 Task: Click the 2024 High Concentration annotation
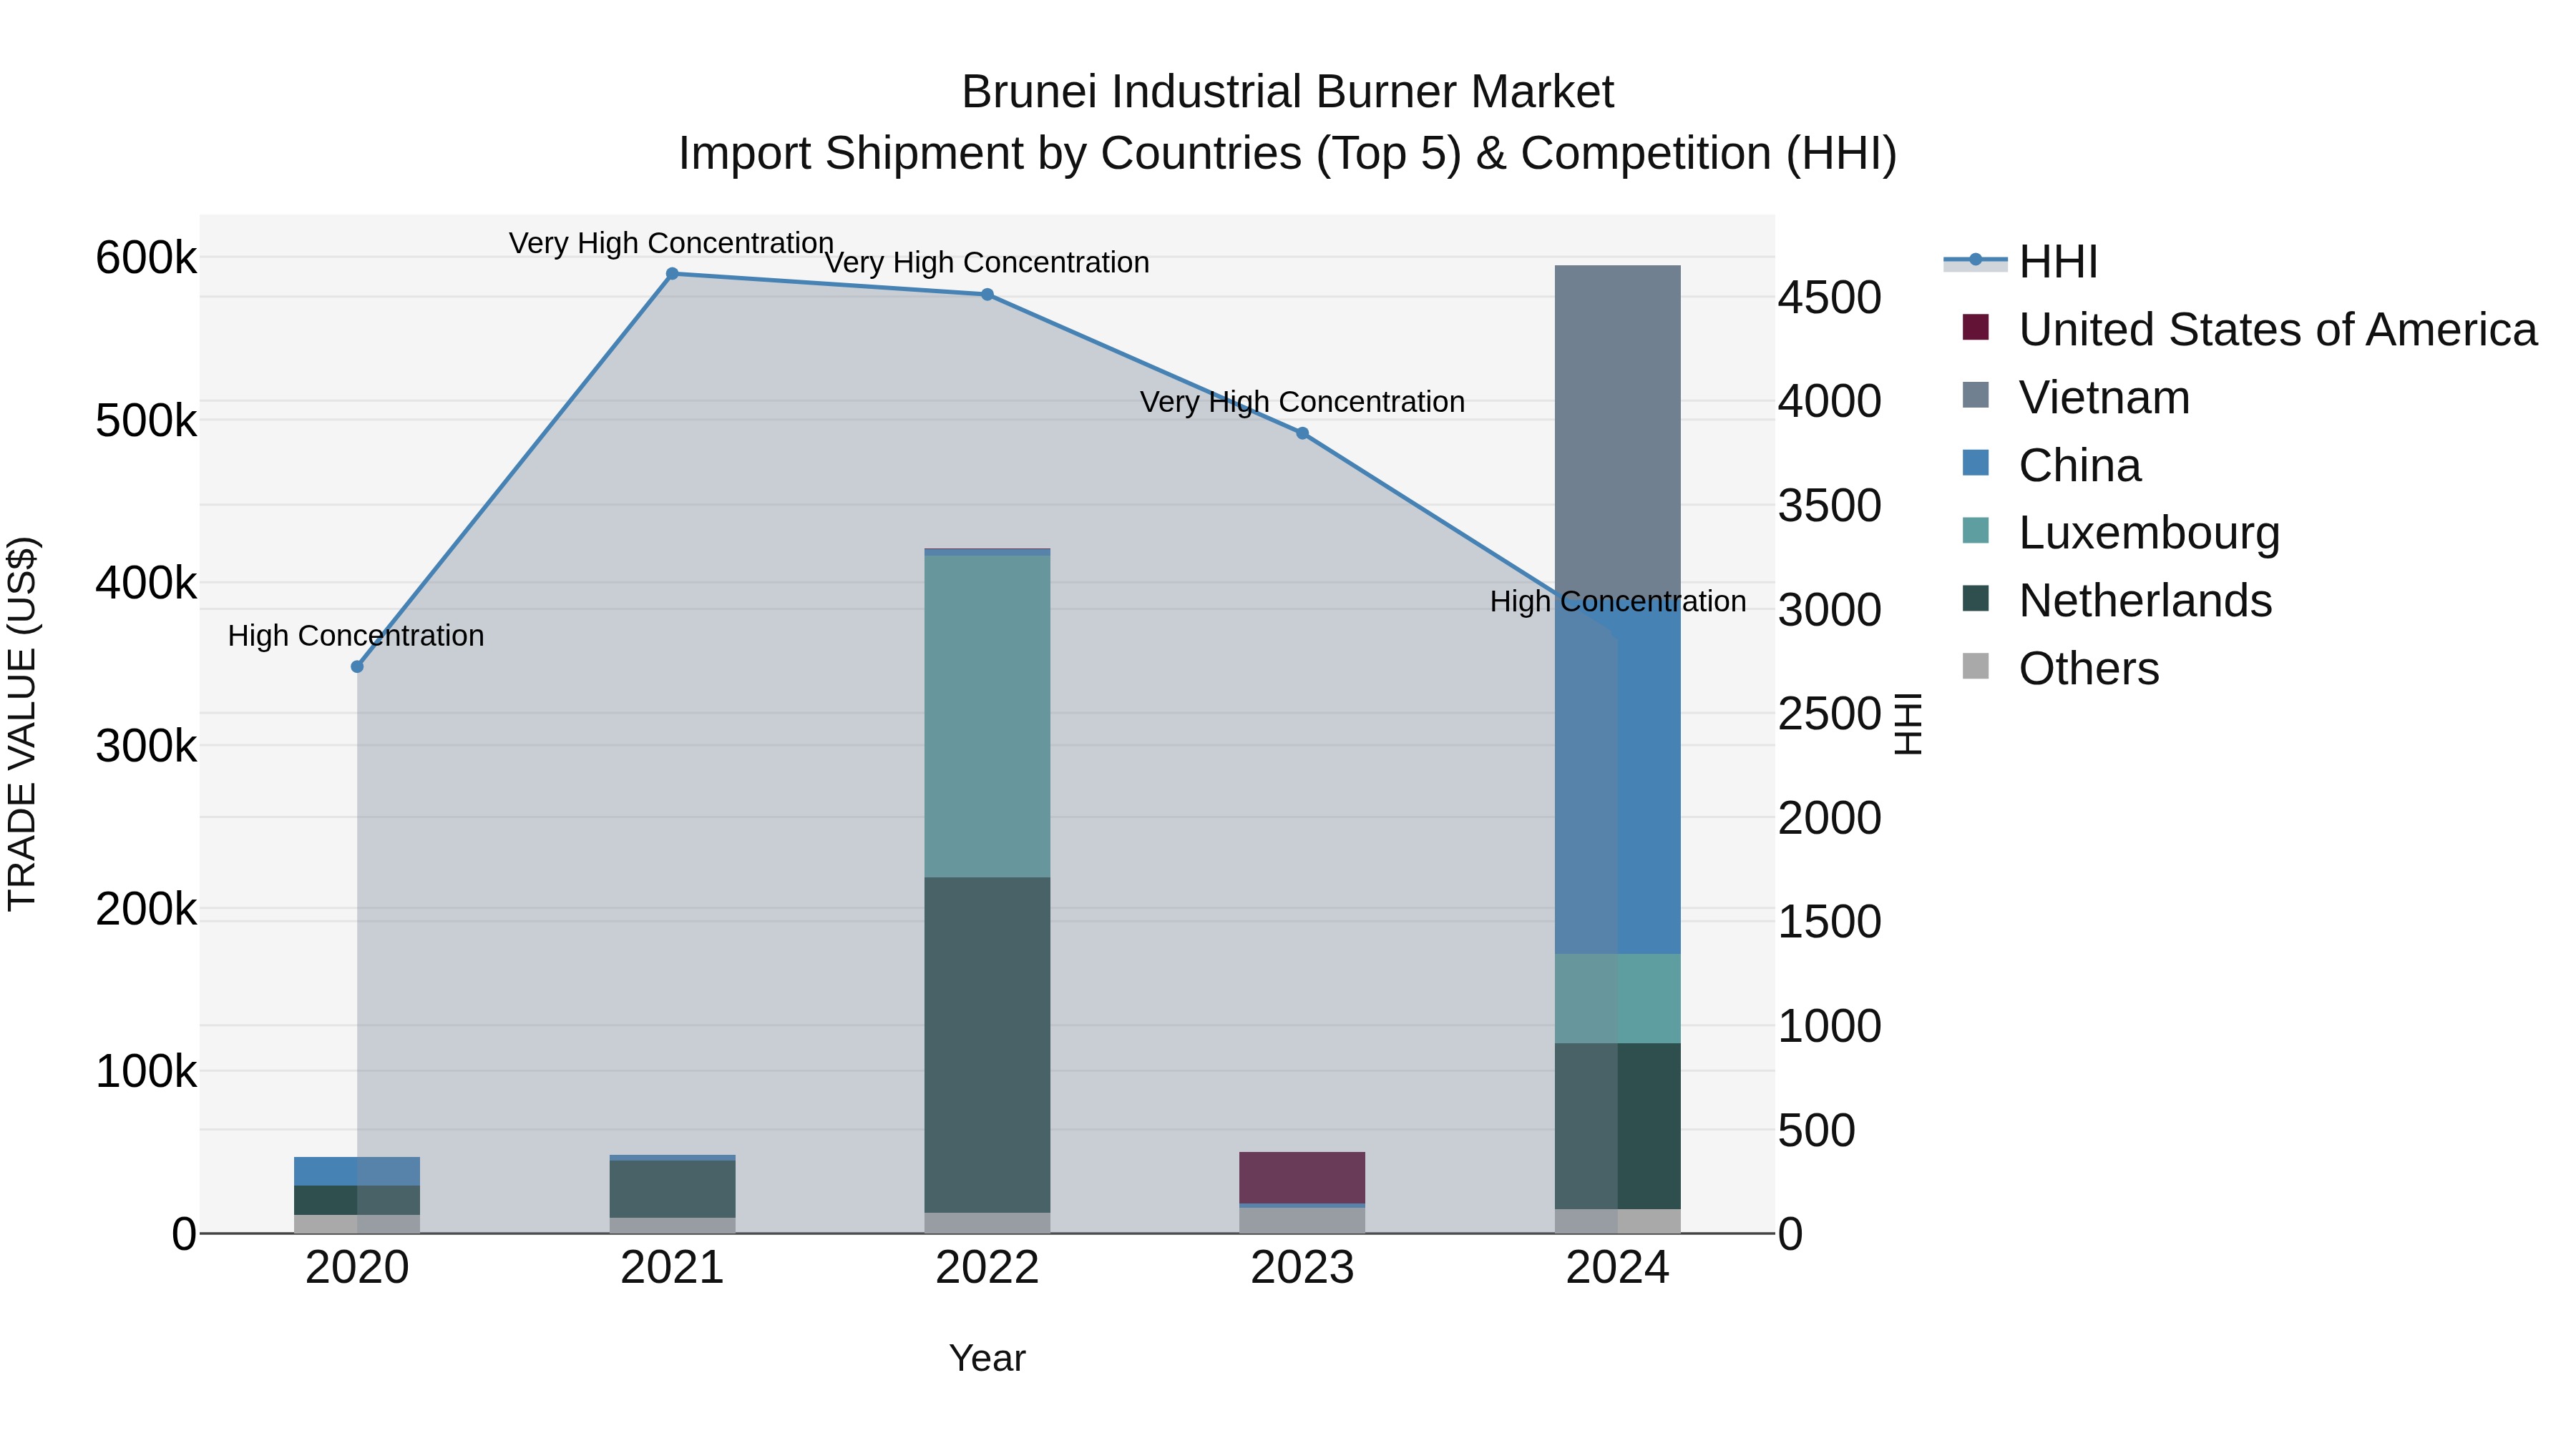(1618, 601)
